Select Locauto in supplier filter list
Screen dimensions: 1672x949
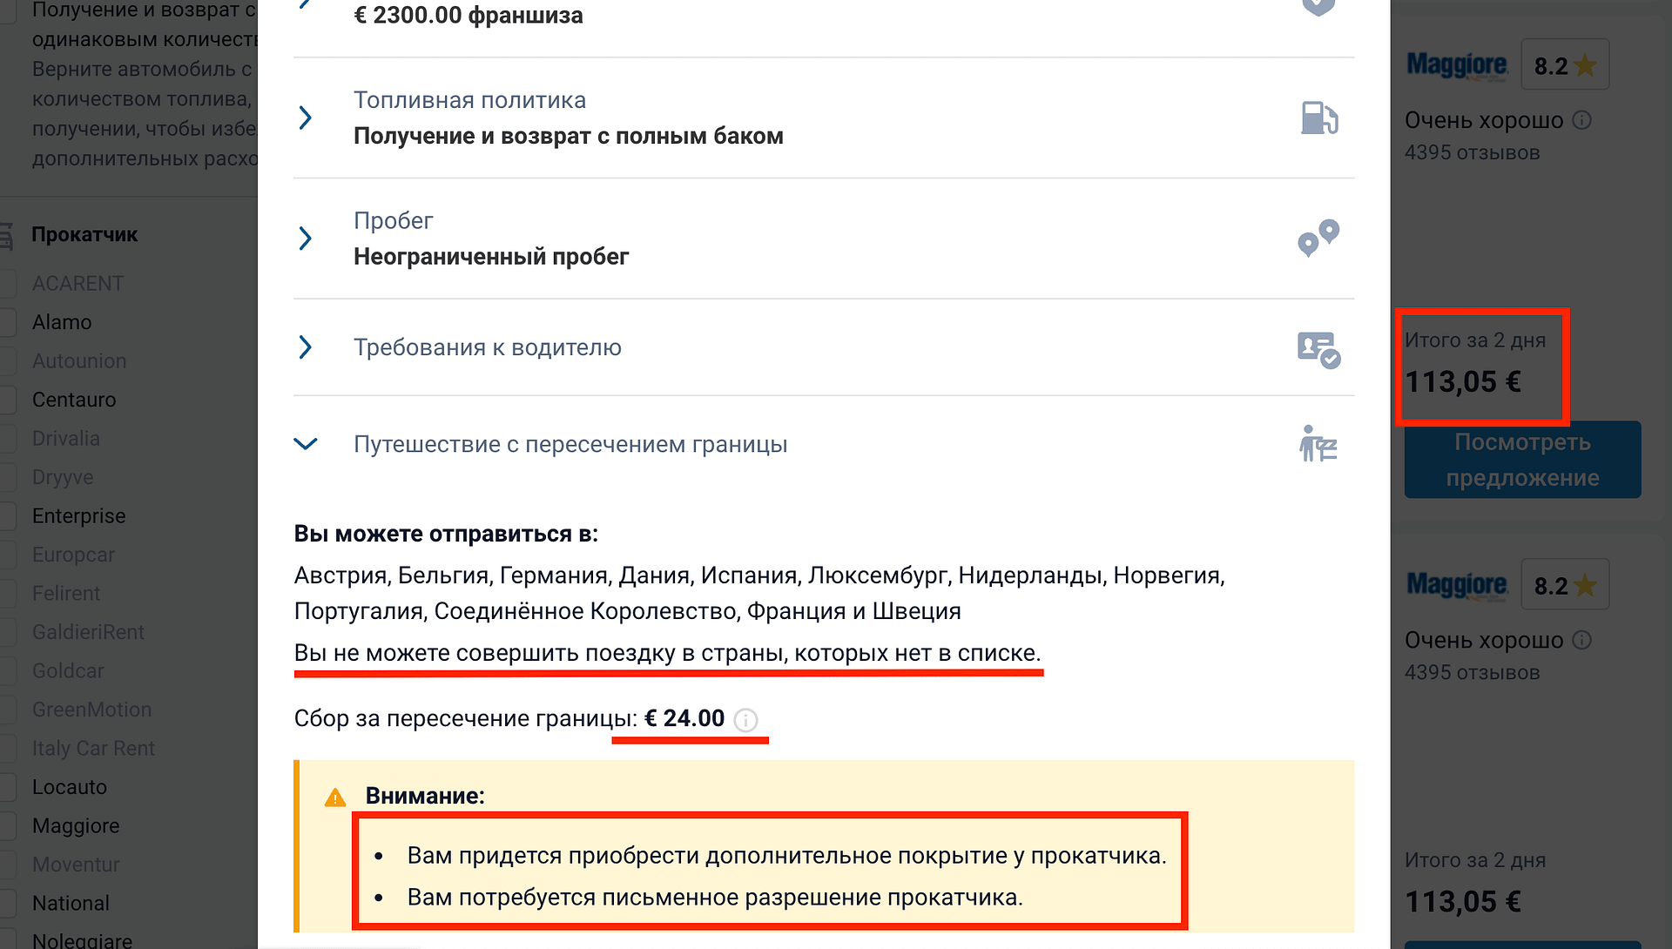70,787
